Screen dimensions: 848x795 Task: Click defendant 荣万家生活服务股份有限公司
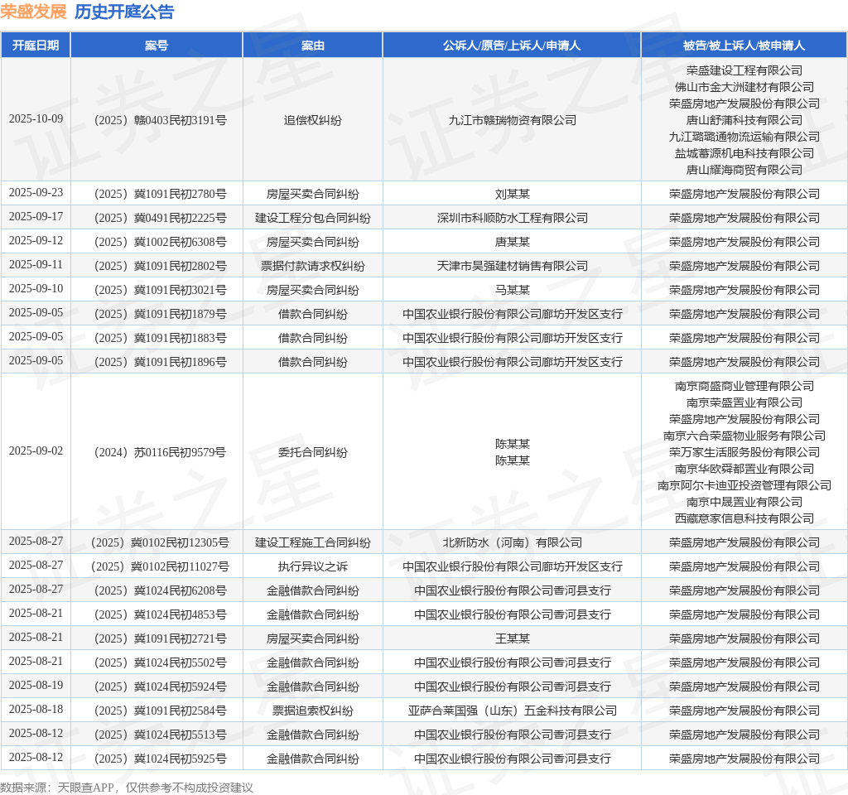[x=744, y=452]
